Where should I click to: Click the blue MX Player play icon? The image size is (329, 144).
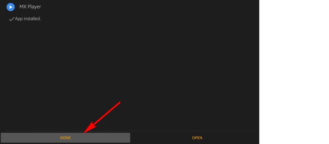(11, 7)
